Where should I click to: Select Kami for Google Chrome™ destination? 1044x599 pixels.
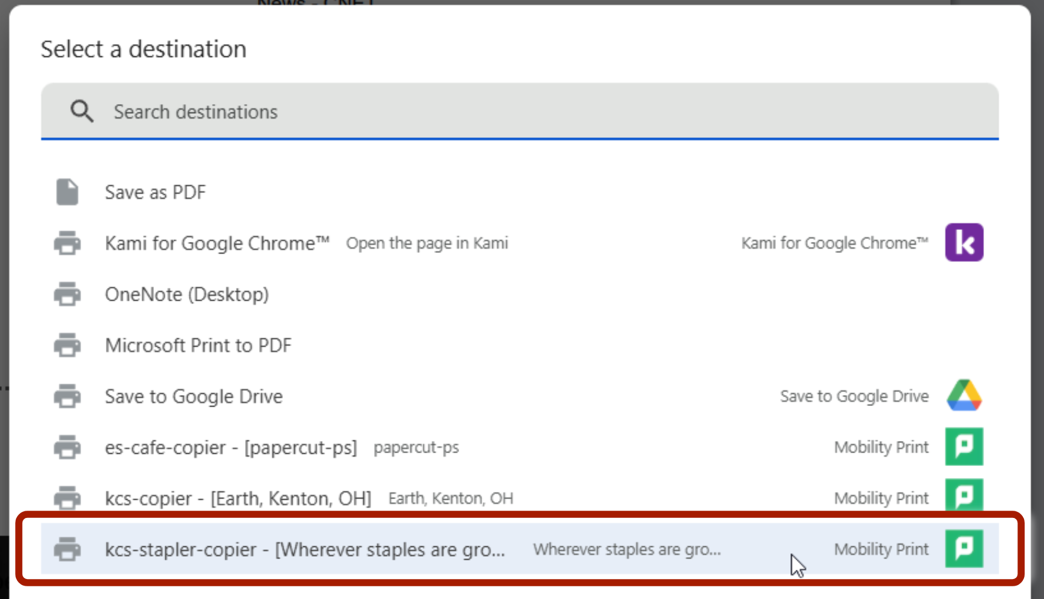pyautogui.click(x=217, y=243)
